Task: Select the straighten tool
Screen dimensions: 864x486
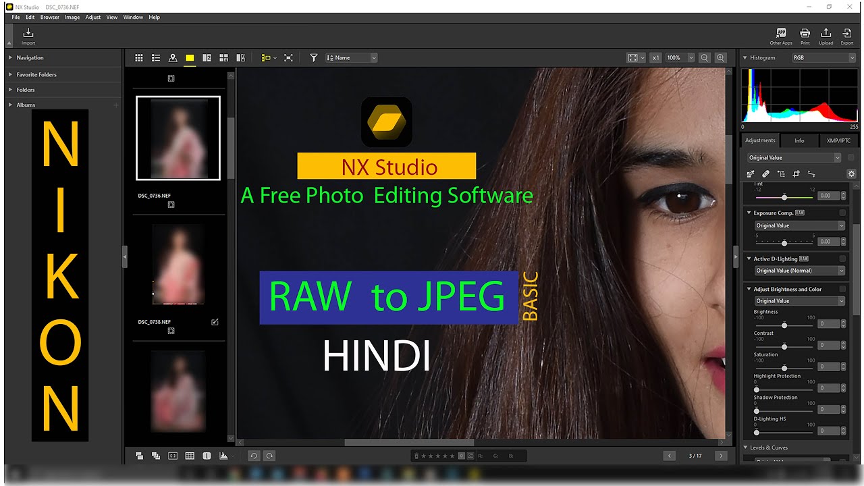Action: [x=811, y=174]
